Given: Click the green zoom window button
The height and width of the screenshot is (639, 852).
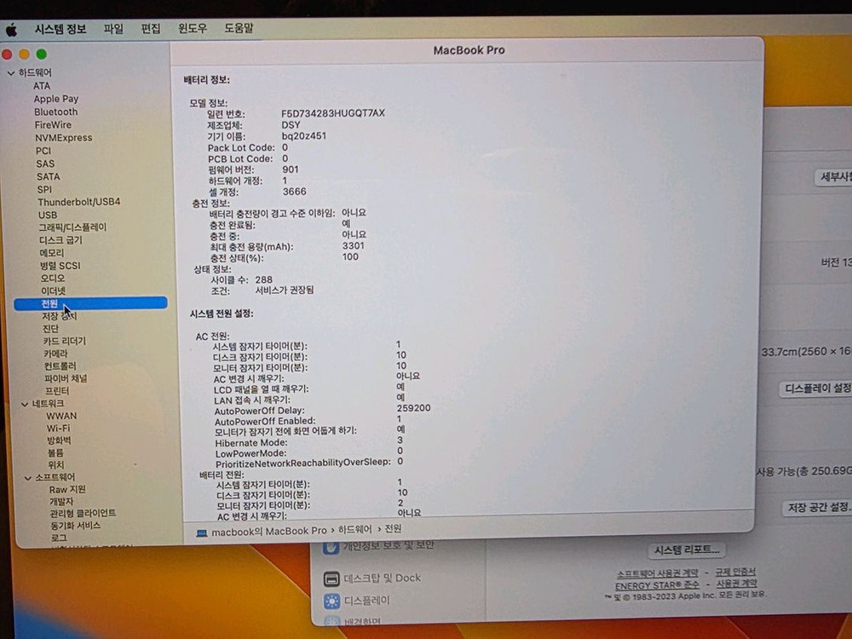Looking at the screenshot, I should coord(41,55).
